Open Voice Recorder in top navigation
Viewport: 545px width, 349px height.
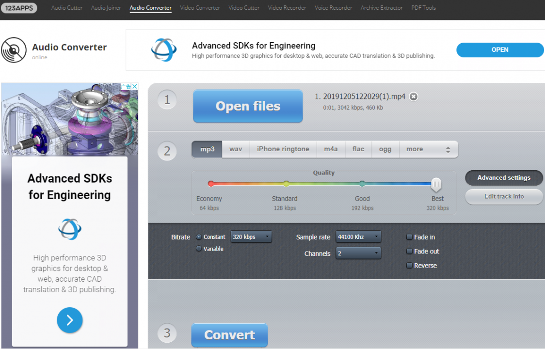[333, 8]
